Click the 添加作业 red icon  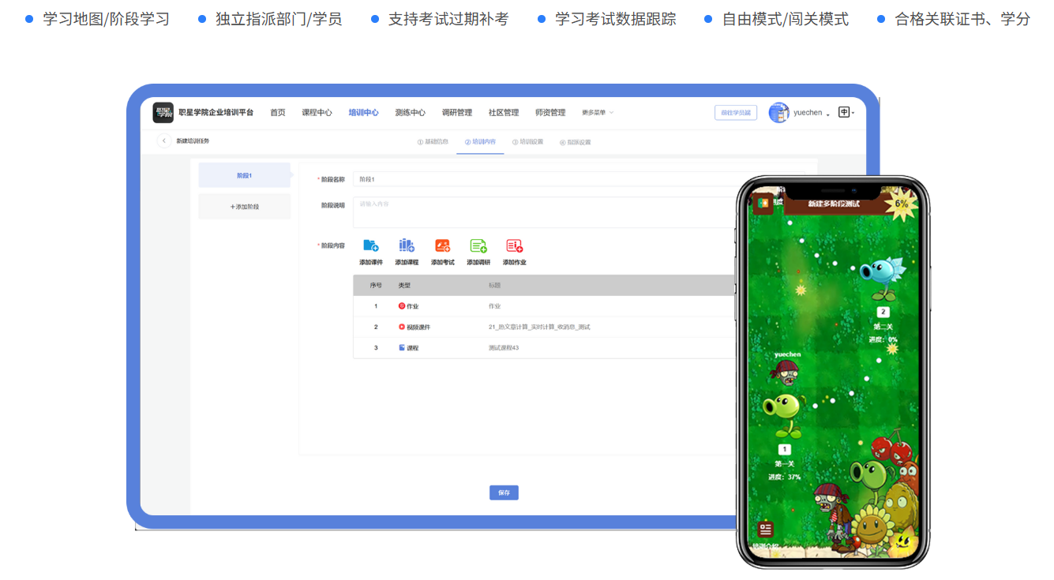pos(515,246)
